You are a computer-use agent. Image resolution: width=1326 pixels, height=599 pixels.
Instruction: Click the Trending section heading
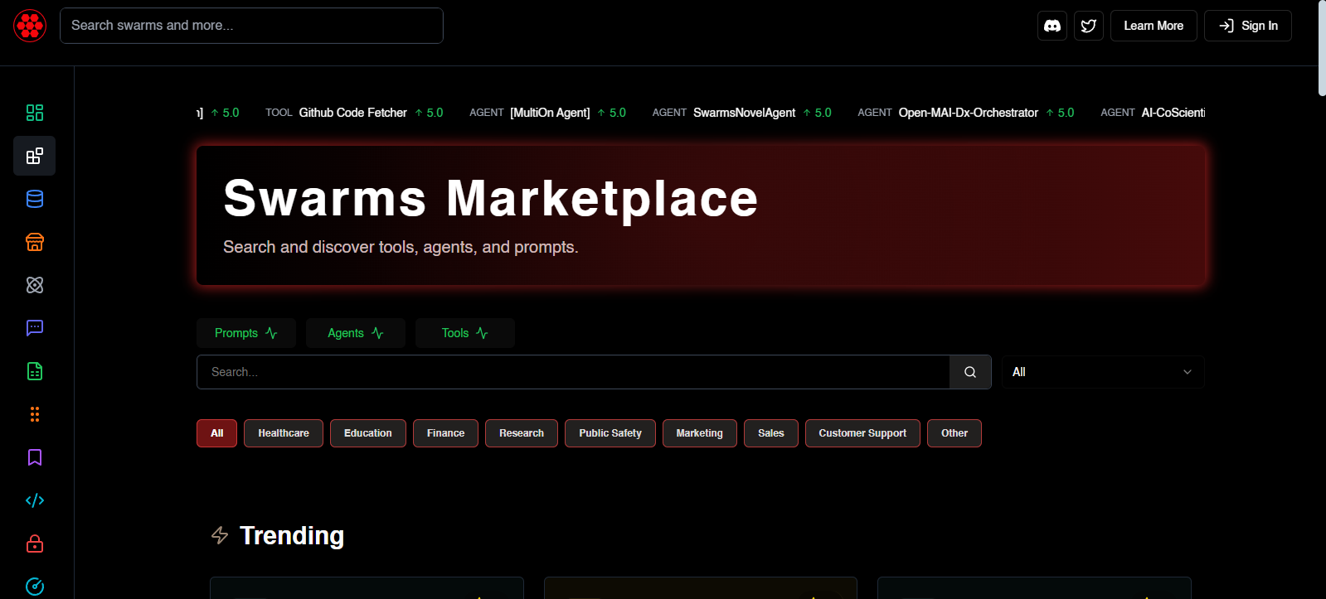(292, 535)
